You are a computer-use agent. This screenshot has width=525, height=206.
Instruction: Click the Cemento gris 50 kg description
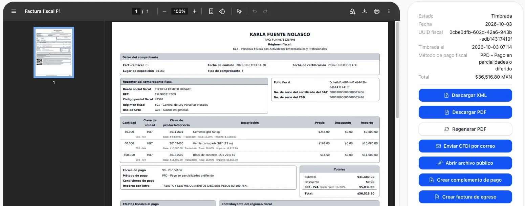click(x=206, y=132)
